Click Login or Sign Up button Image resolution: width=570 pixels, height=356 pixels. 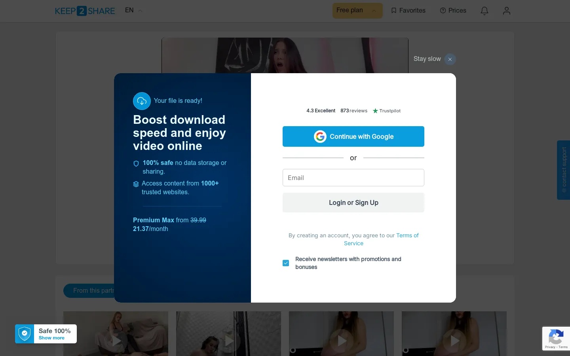(x=353, y=203)
